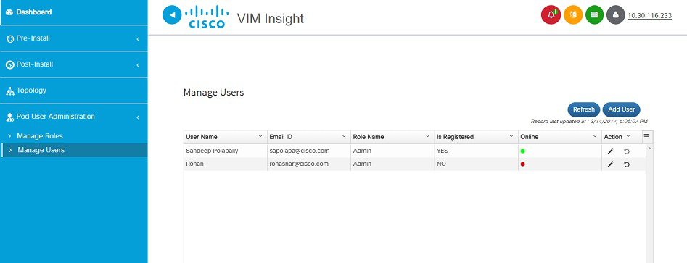Image resolution: width=687 pixels, height=263 pixels.
Task: Open the gray user profile icon
Action: click(x=616, y=15)
